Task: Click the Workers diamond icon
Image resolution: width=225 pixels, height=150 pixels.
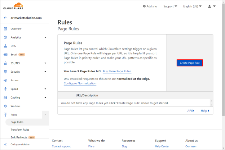Action: click(x=5, y=106)
